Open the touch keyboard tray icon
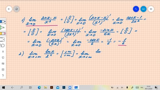 [x=137, y=87]
